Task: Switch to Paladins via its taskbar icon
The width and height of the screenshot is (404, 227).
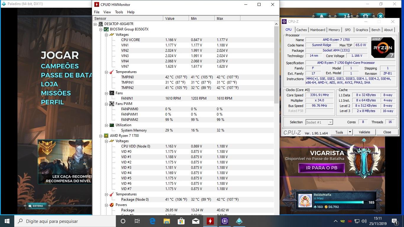Action: click(239, 221)
